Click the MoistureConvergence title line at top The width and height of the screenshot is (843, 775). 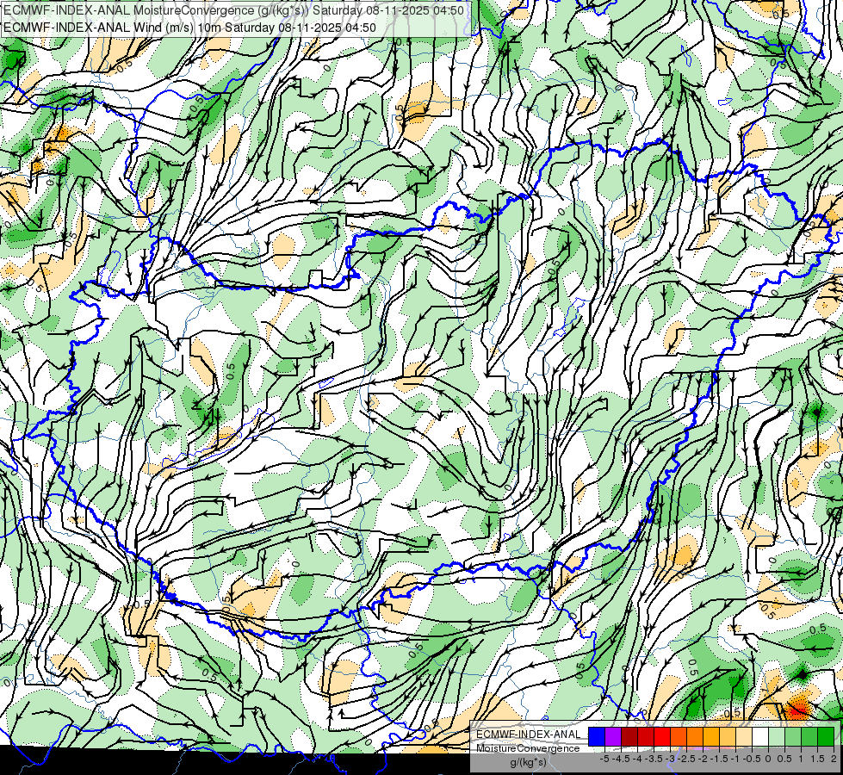pos(234,10)
